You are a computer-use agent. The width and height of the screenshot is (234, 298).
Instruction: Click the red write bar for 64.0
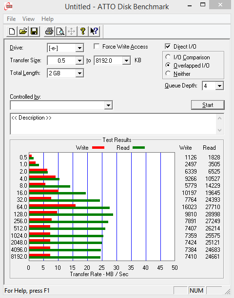tap(52, 205)
